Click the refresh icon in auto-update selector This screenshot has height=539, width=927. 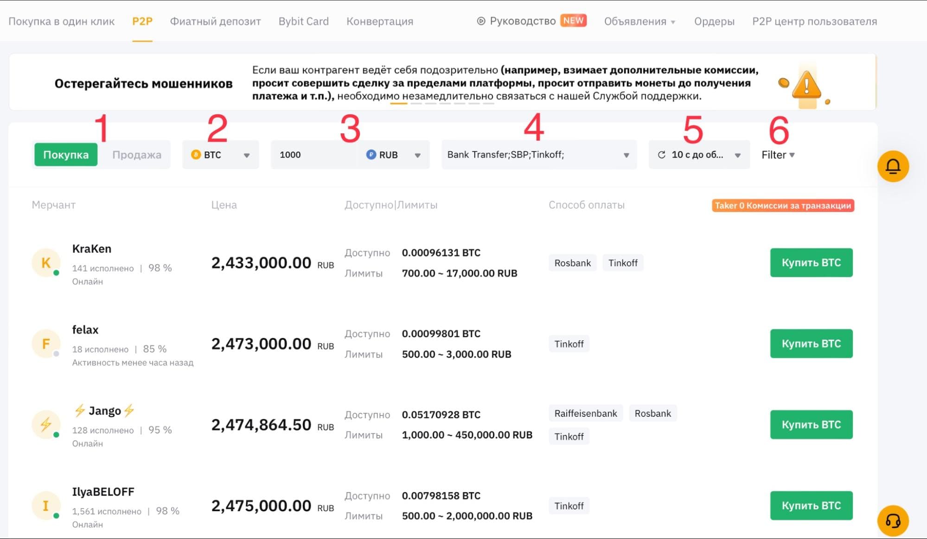tap(662, 155)
